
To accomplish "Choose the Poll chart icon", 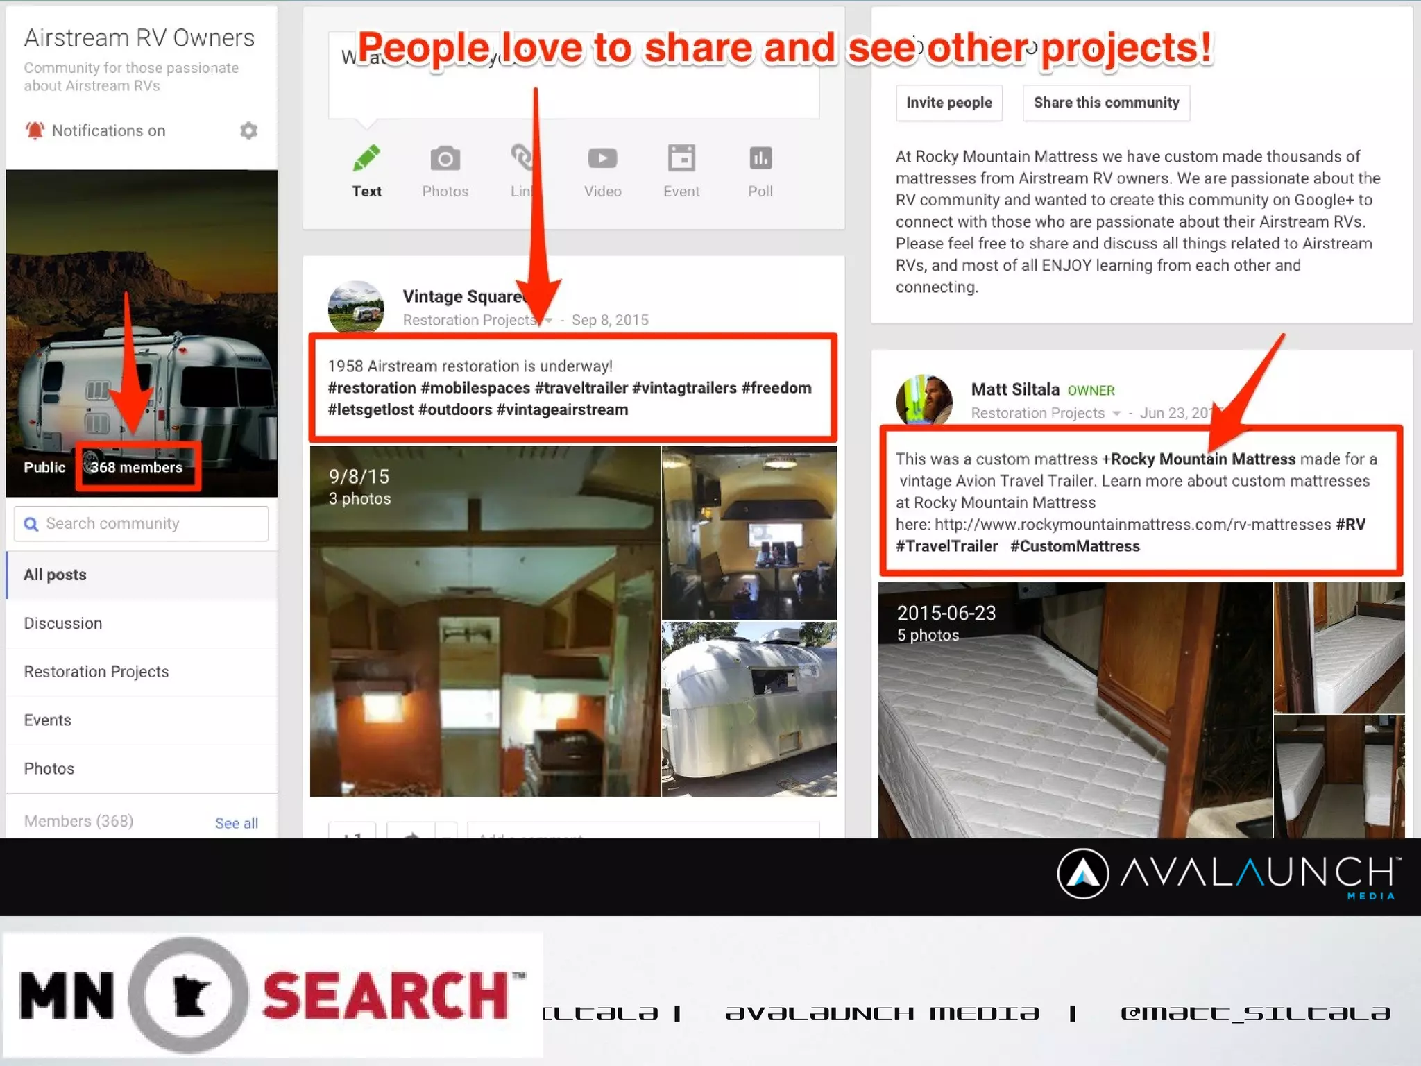I will (760, 158).
